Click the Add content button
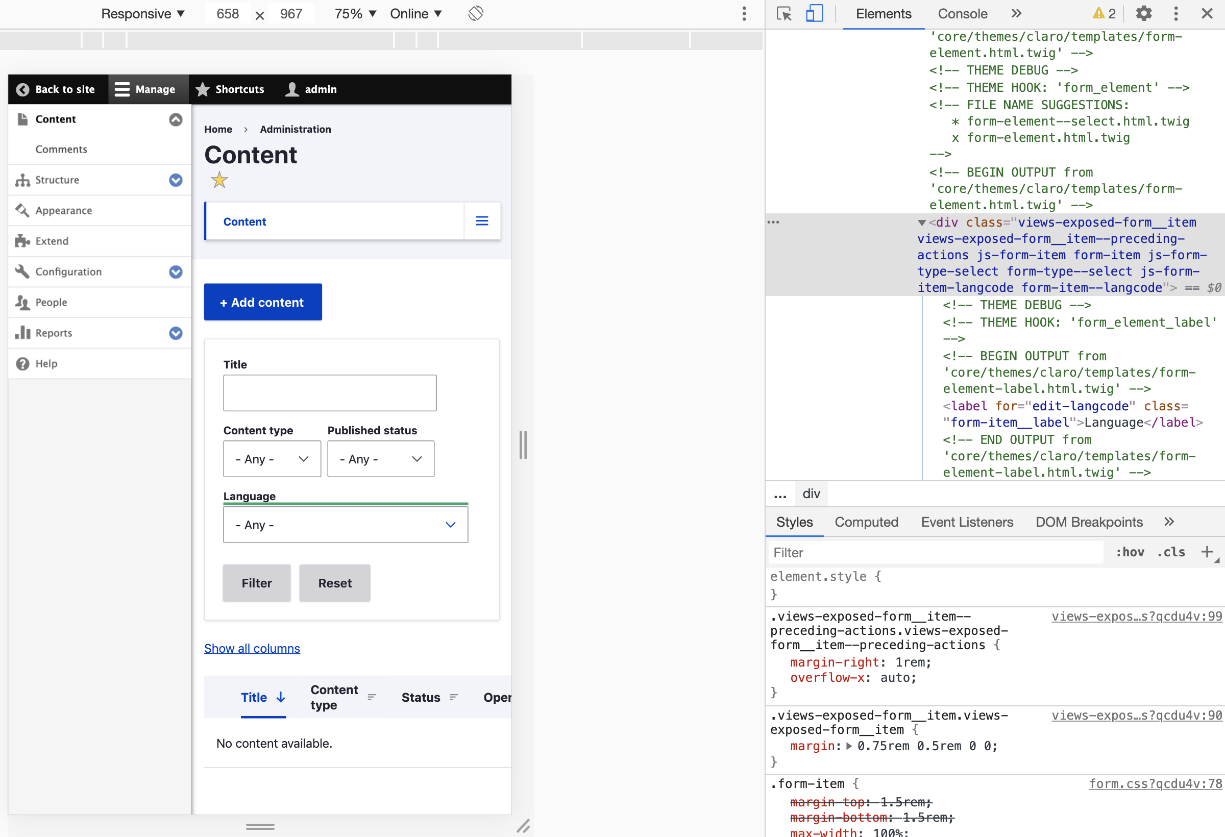The image size is (1225, 837). click(x=262, y=302)
